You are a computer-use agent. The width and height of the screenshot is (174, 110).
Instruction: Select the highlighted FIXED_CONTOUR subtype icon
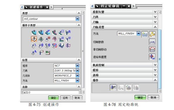point(34,39)
